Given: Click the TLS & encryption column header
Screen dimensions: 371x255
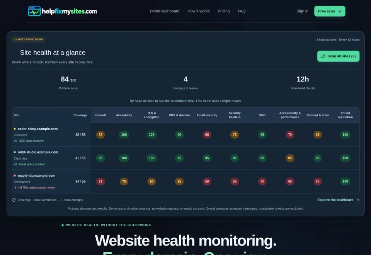Looking at the screenshot, I should 151,115.
